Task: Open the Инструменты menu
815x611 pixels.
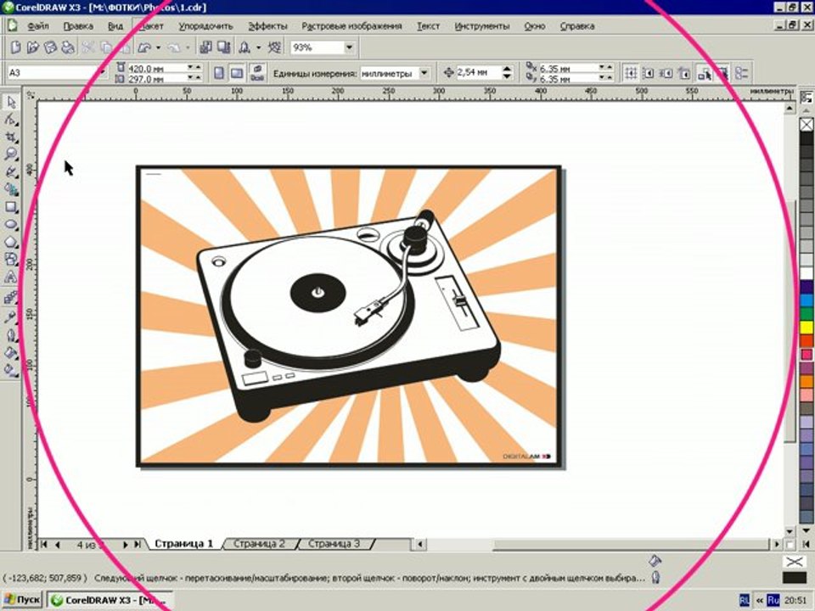Action: (x=482, y=25)
